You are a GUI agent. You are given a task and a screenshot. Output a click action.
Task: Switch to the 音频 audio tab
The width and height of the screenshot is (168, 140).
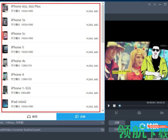click(32, 116)
